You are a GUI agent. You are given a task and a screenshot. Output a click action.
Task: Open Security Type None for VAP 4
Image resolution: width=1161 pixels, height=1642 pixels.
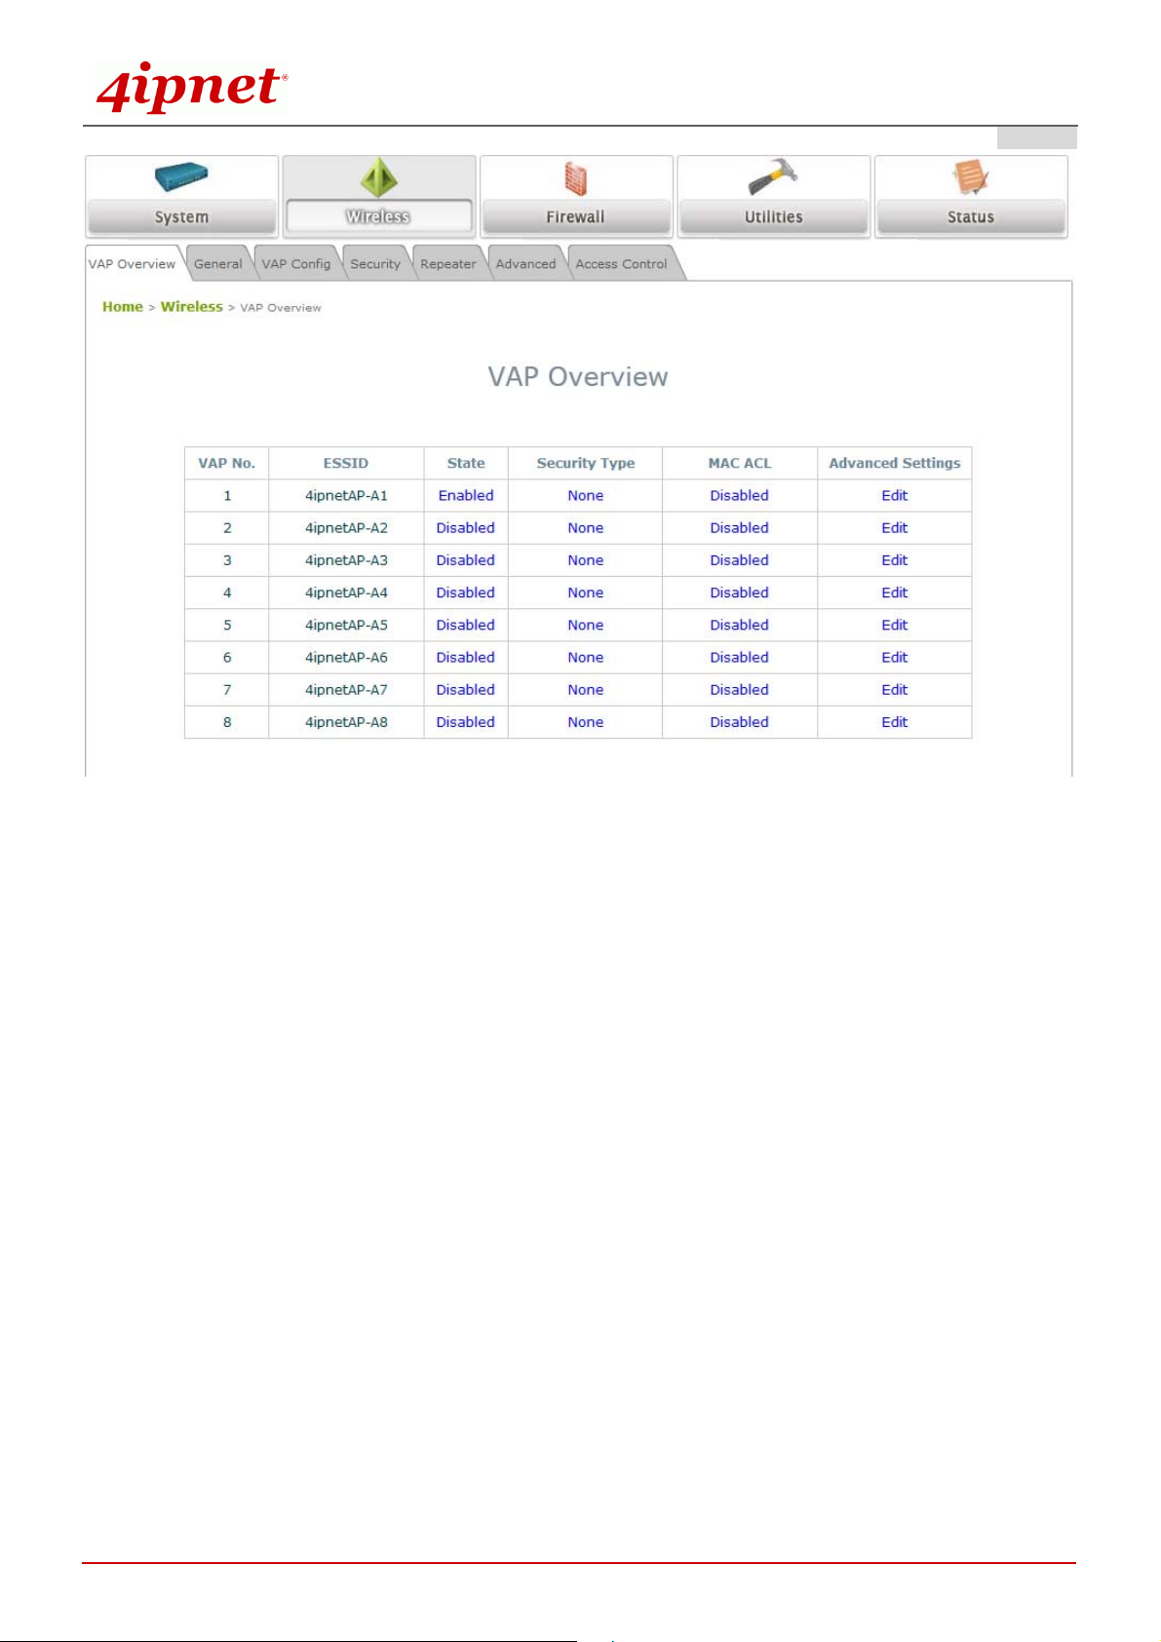click(x=586, y=592)
